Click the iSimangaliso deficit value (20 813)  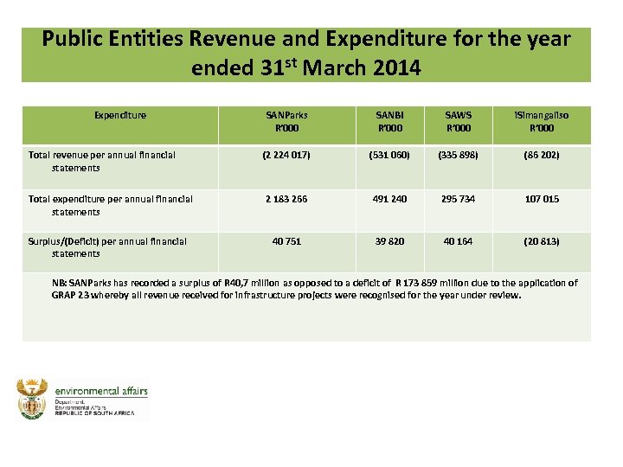(x=541, y=241)
